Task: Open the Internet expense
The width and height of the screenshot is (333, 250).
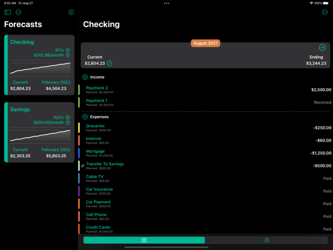Action: [205, 140]
